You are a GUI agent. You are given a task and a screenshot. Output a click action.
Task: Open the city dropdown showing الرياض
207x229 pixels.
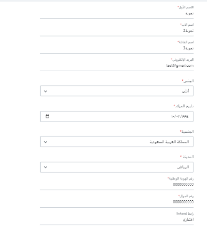(117, 167)
